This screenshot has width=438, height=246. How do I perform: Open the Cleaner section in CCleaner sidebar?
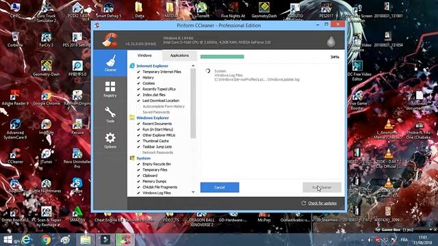110,64
